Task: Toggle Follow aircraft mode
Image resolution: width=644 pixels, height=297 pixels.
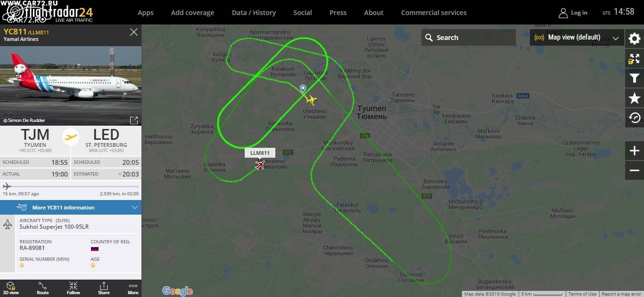Action: pos(73,288)
